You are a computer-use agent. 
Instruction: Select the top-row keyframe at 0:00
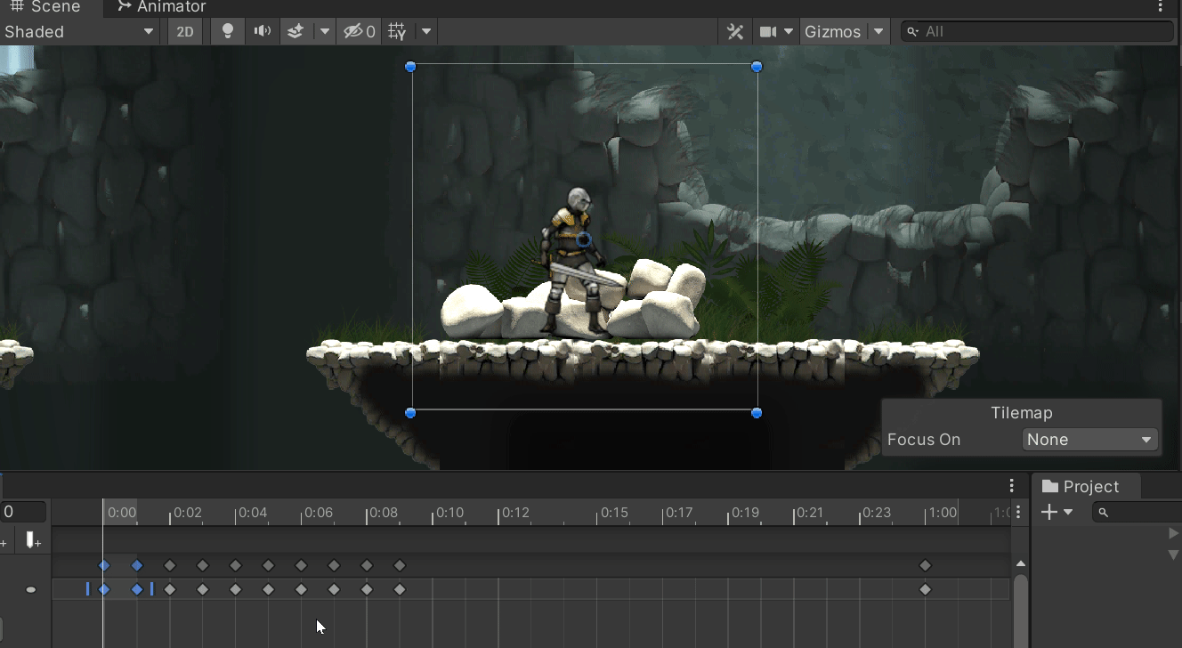[x=104, y=565]
